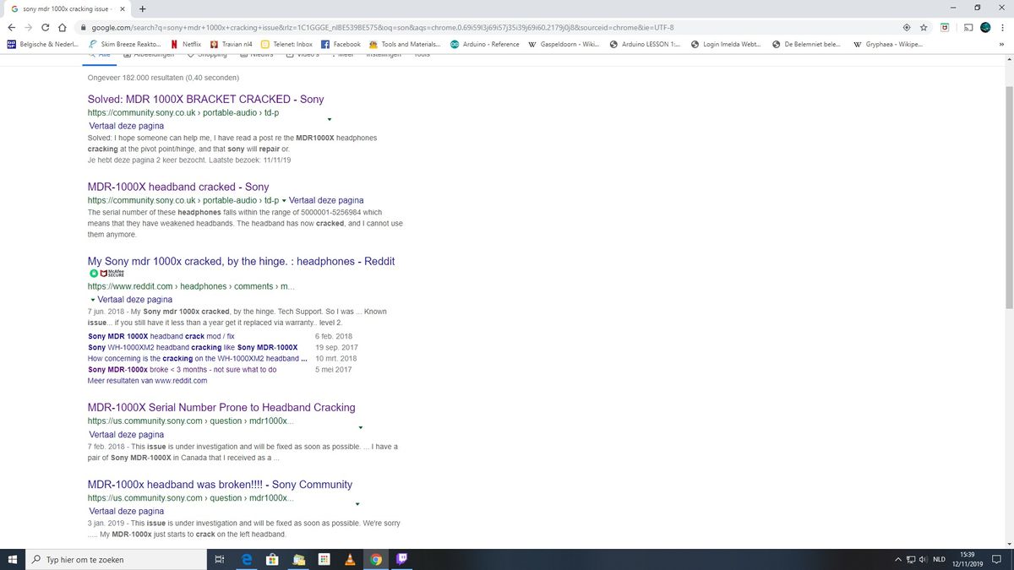The image size is (1014, 570).
Task: Open How concerning is the cracking sublink
Action: 197,358
